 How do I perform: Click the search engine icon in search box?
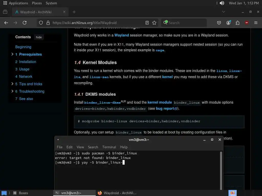[166, 22]
